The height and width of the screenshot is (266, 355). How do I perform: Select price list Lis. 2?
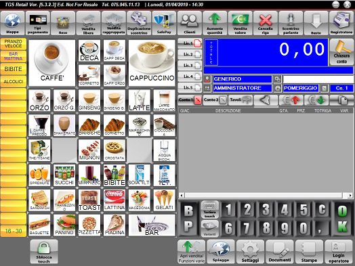coord(190,54)
